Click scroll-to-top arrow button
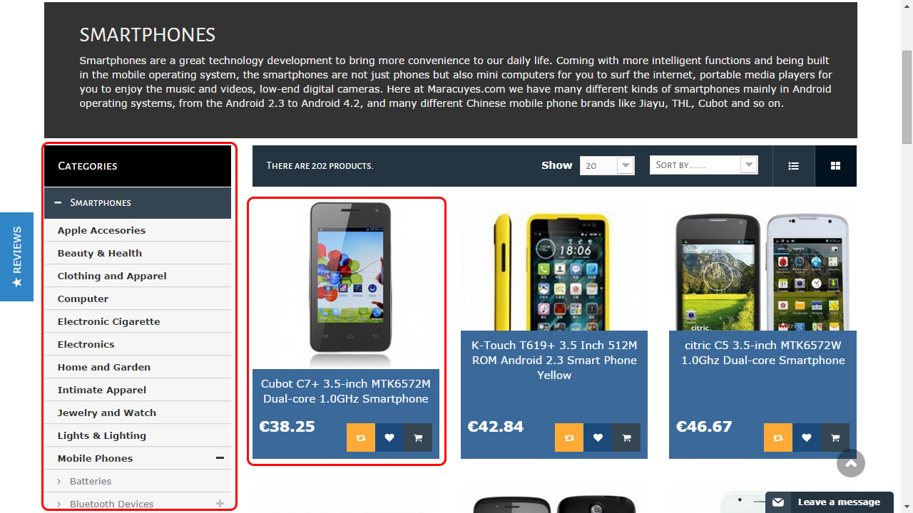This screenshot has width=913, height=513. tap(851, 463)
